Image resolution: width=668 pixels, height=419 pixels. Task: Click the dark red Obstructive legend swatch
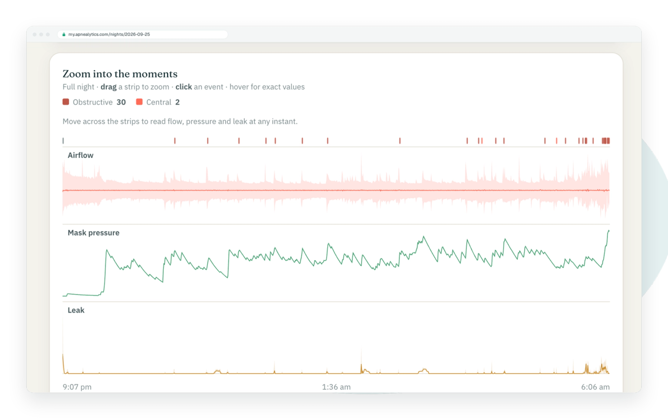pyautogui.click(x=66, y=102)
